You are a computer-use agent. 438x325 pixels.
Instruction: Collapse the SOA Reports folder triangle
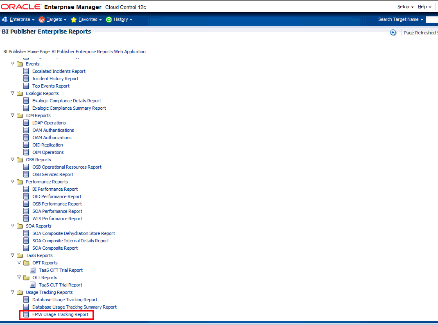(12, 226)
